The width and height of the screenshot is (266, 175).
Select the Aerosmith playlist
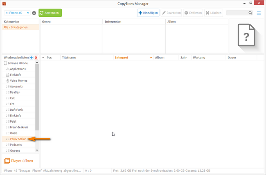click(19, 87)
